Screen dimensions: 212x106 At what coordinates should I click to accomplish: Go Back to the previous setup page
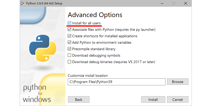point(79,100)
